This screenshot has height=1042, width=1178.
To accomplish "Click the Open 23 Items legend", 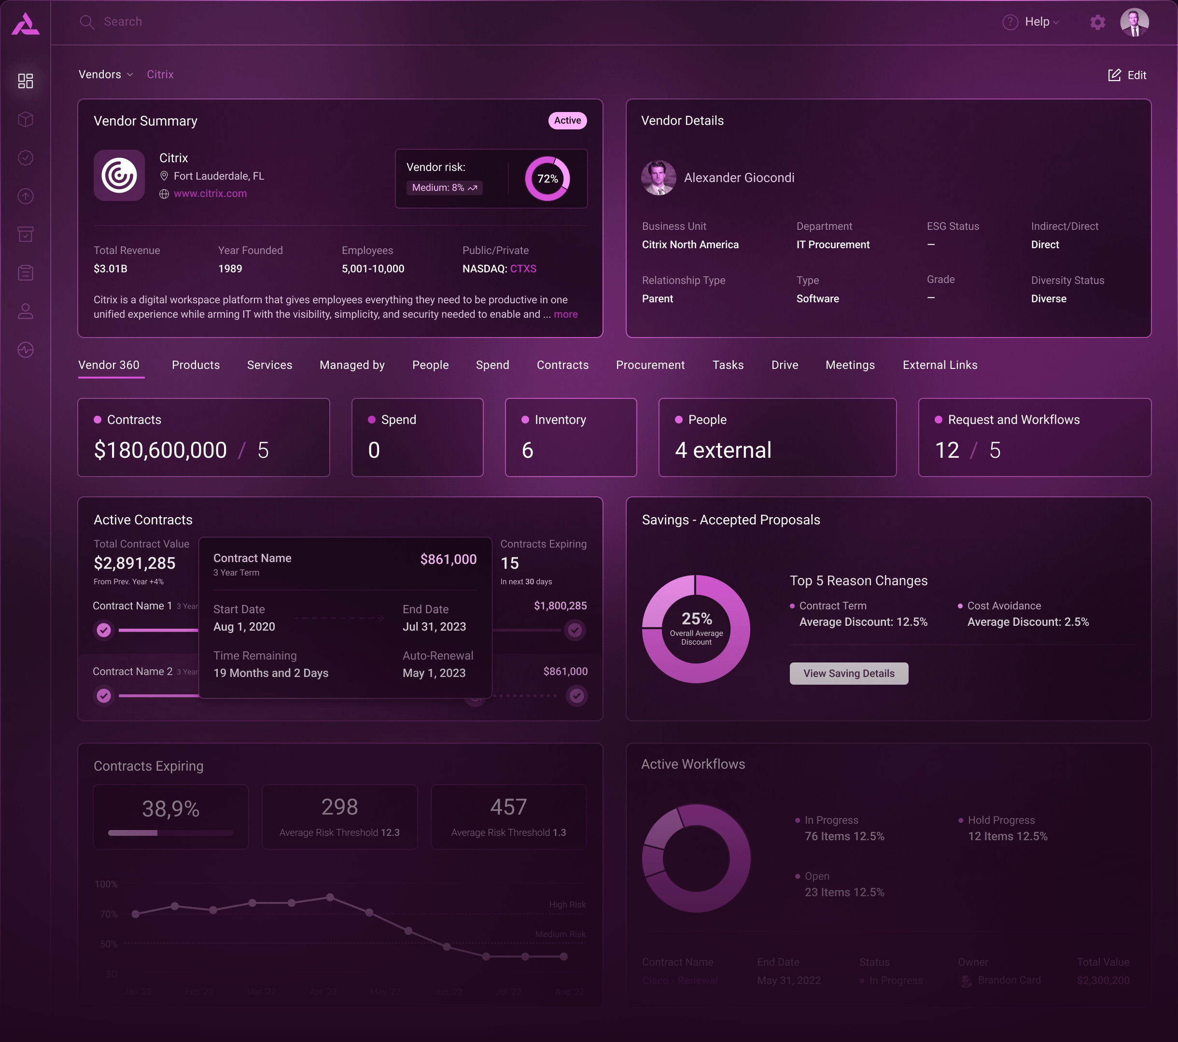I will (840, 884).
